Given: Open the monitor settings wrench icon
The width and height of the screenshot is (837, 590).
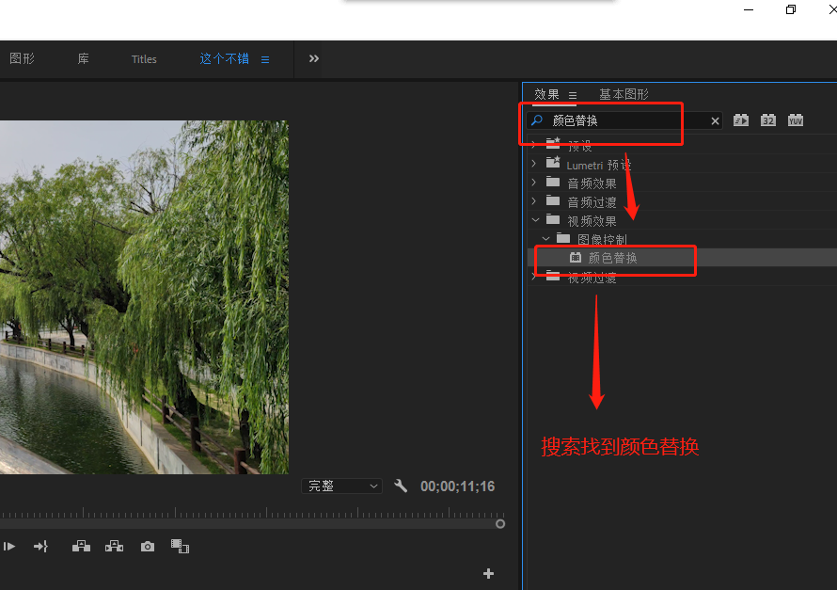Looking at the screenshot, I should (402, 486).
